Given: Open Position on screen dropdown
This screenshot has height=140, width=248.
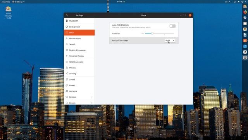Looking at the screenshot, I should [170, 40].
